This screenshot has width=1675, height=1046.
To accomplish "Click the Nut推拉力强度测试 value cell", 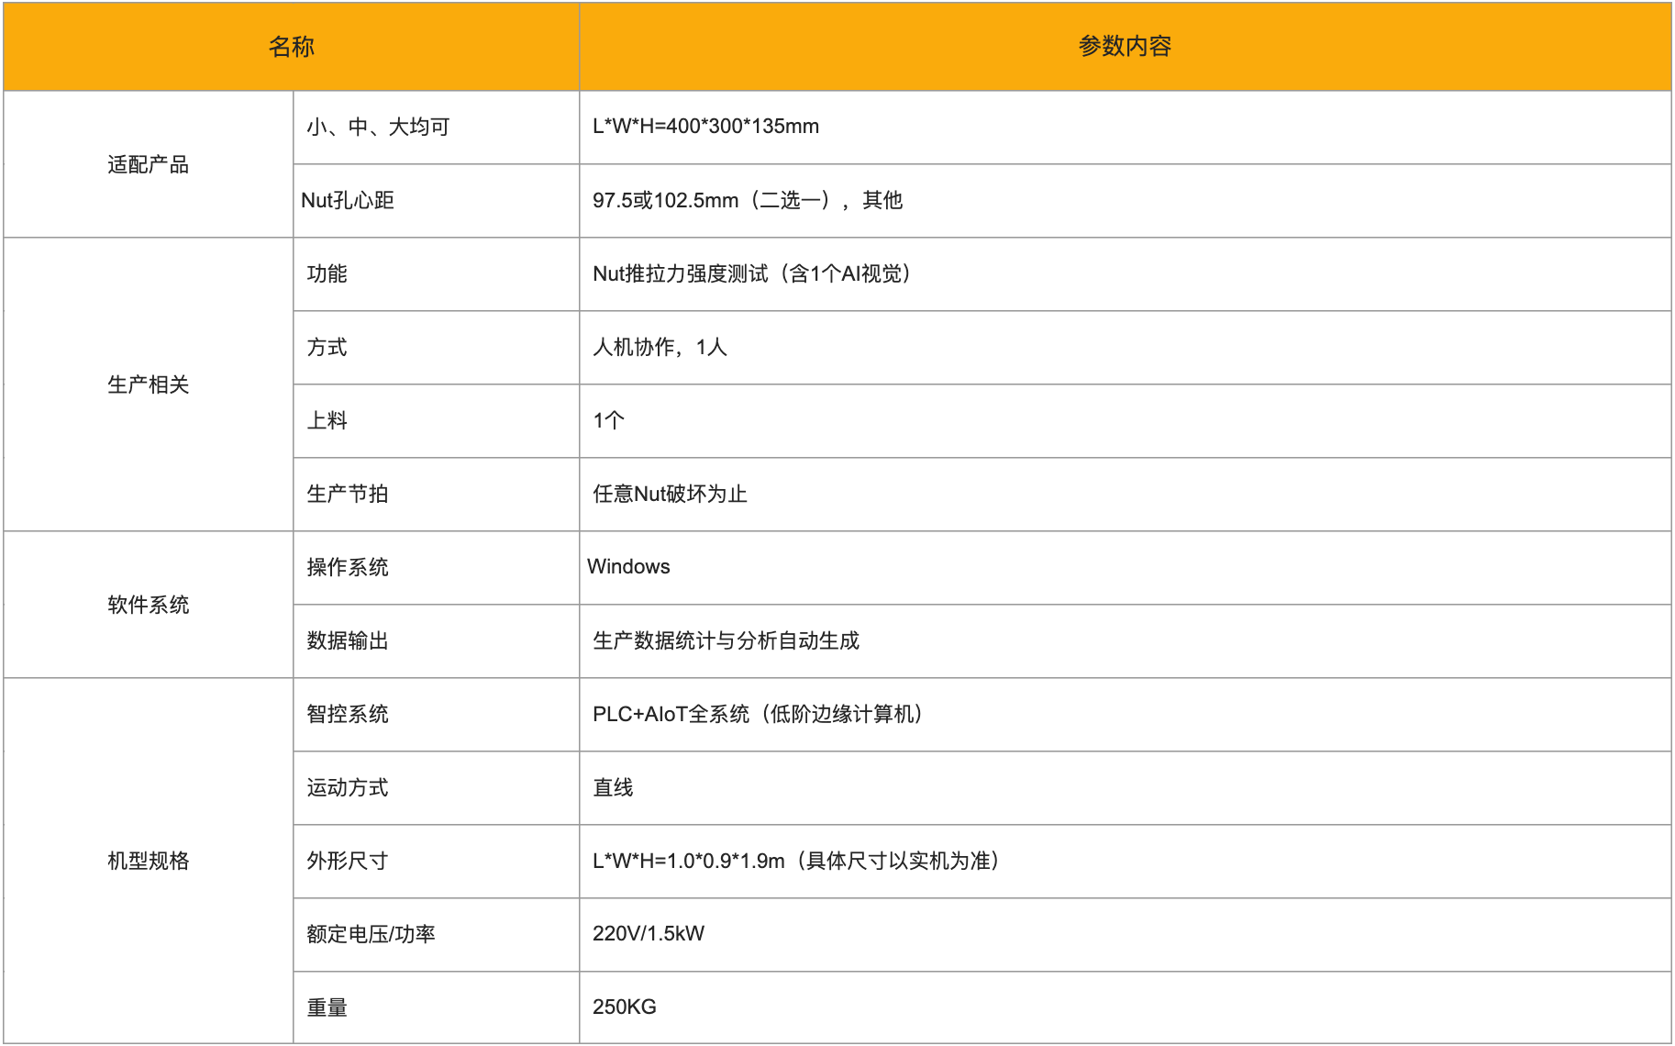I will coord(751,273).
